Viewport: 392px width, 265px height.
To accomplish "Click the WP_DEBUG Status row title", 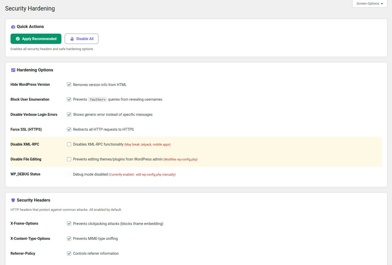I will click(x=25, y=174).
